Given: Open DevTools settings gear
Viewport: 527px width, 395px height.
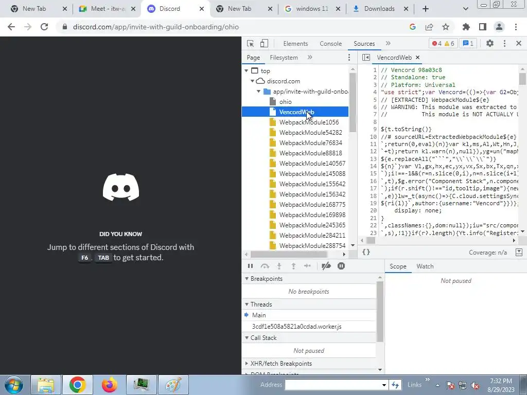Looking at the screenshot, I should tap(490, 43).
